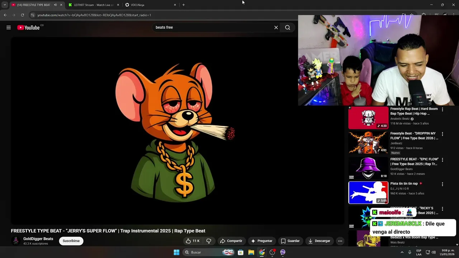Open the purple chat app taskbar icon
Screen dimensions: 459x258
pos(283,252)
